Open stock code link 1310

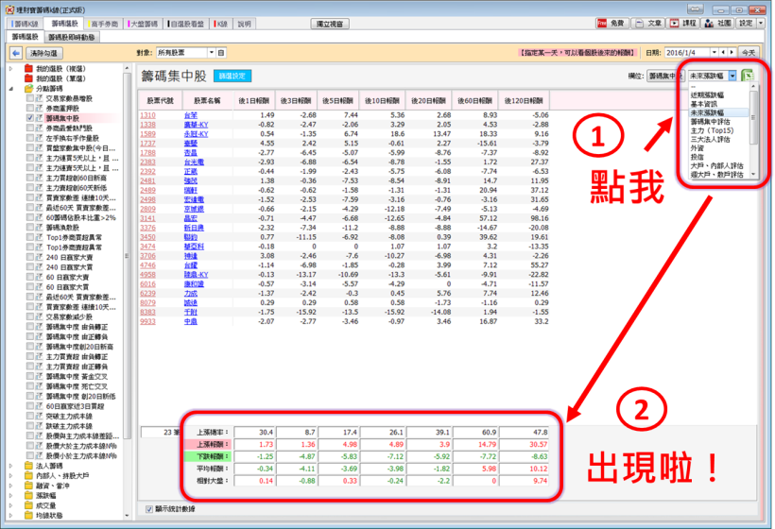pos(147,115)
